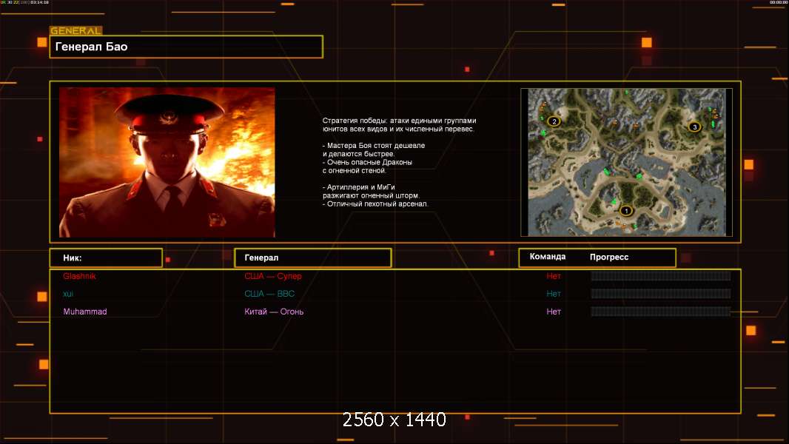The width and height of the screenshot is (789, 444).
Task: Click the США — Супер faction entry
Action: 272,276
